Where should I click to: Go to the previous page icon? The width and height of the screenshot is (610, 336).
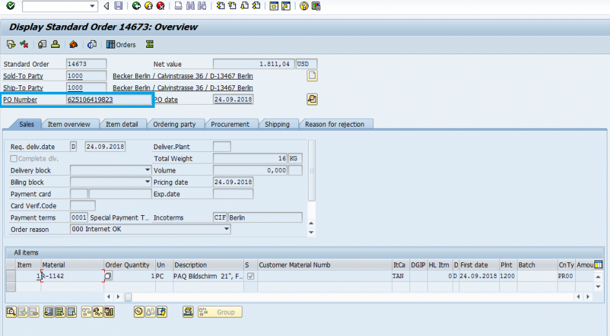[x=232, y=6]
